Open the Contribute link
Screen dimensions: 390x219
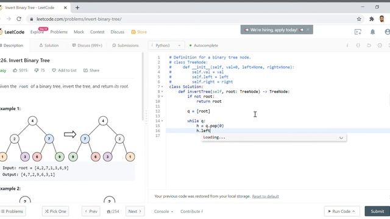tap(192, 211)
